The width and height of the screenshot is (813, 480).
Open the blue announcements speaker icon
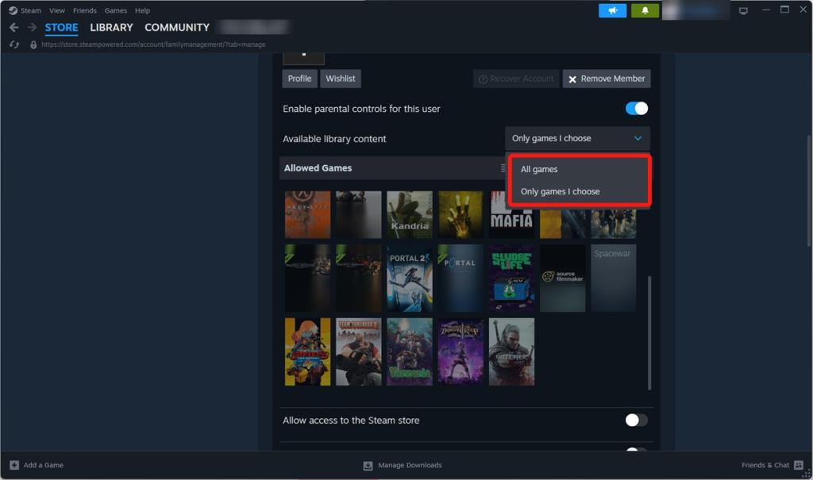[x=612, y=10]
